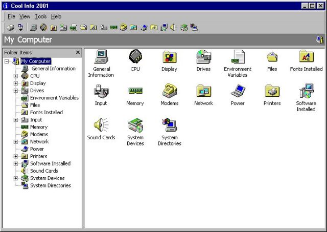Expand the System Devices tree node
The height and width of the screenshot is (232, 327).
16,178
